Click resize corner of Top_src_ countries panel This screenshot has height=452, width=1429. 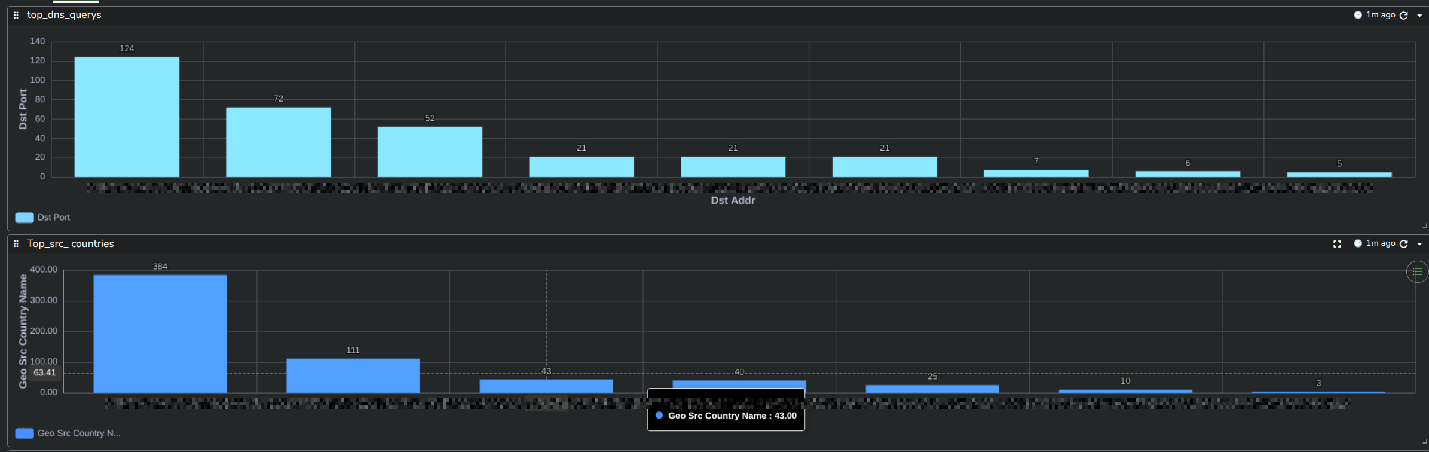tap(1424, 441)
